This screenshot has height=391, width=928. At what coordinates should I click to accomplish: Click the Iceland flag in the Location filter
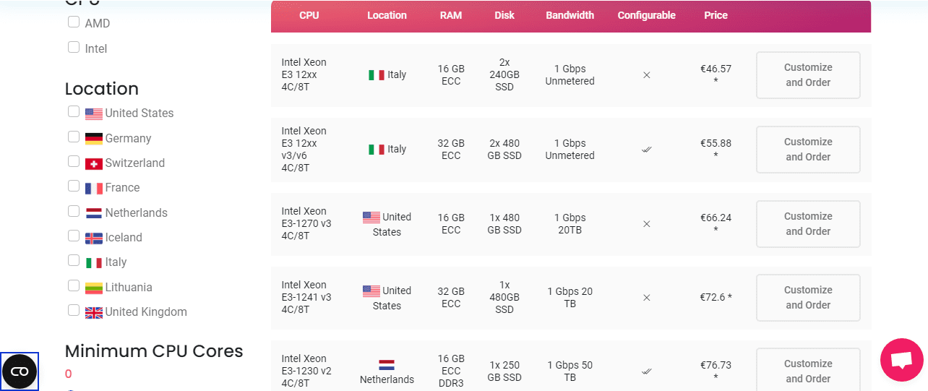click(x=94, y=238)
